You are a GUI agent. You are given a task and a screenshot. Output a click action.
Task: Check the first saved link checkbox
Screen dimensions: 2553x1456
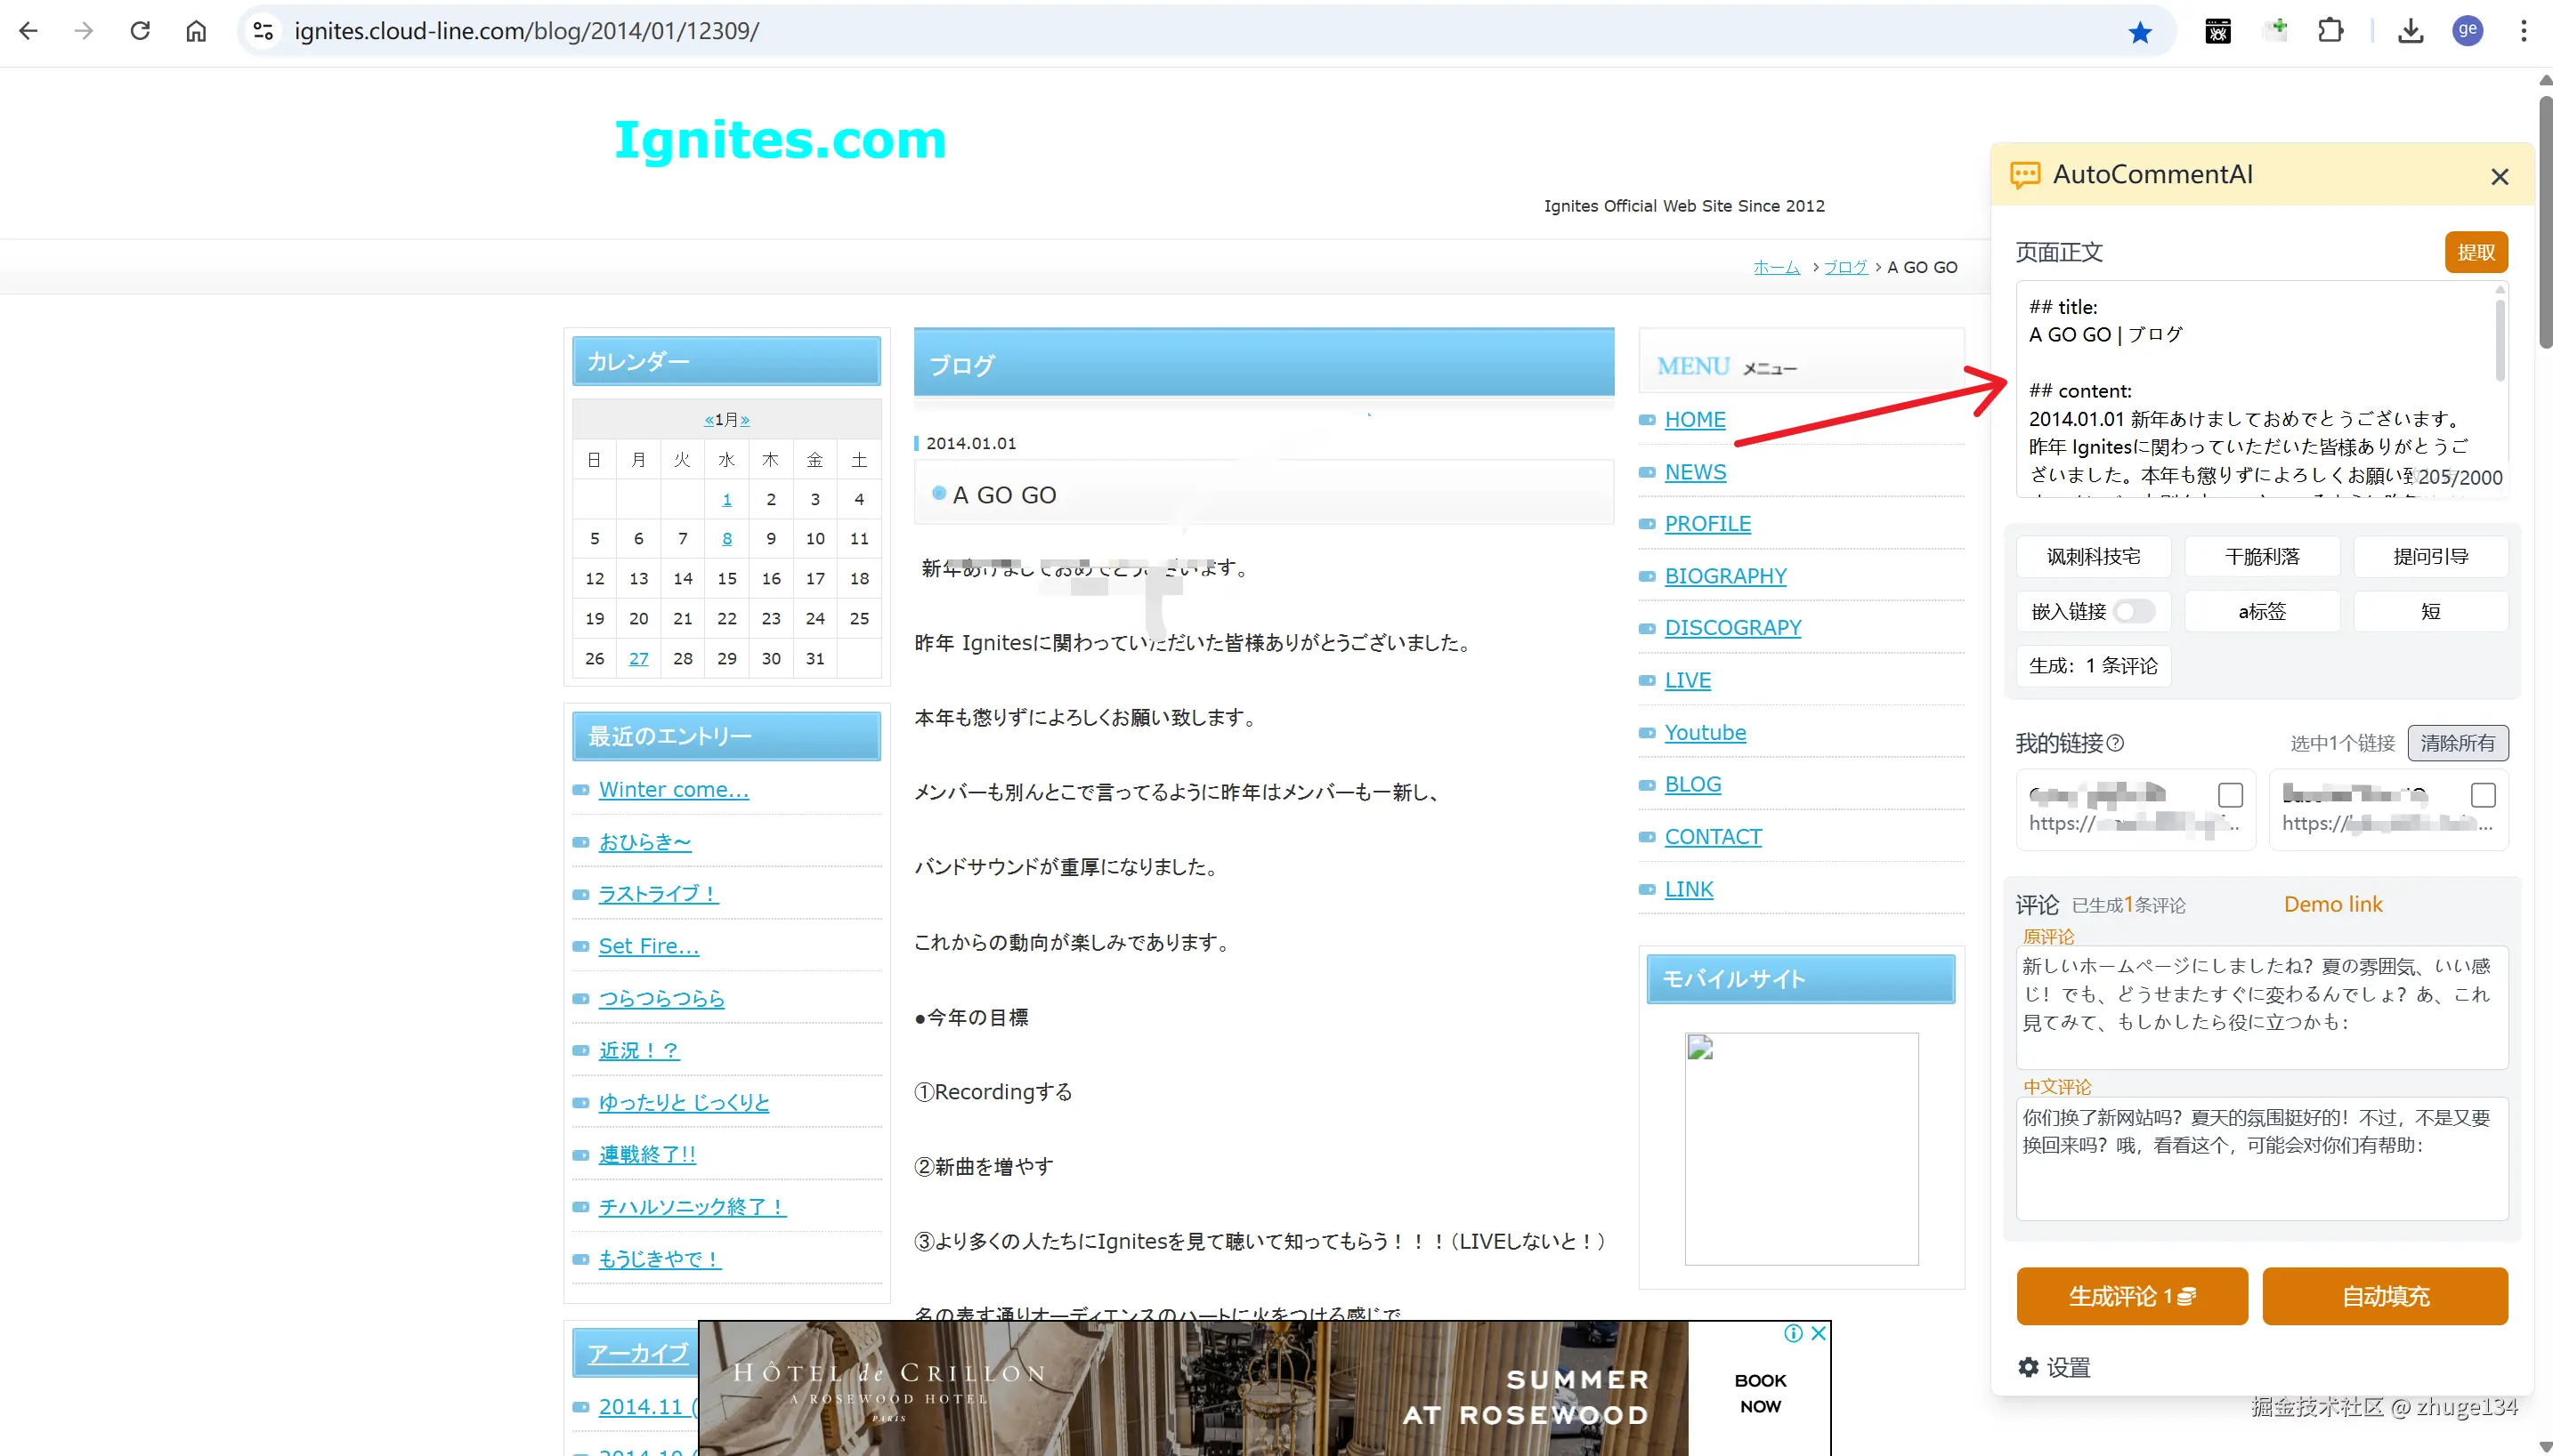tap(2230, 795)
